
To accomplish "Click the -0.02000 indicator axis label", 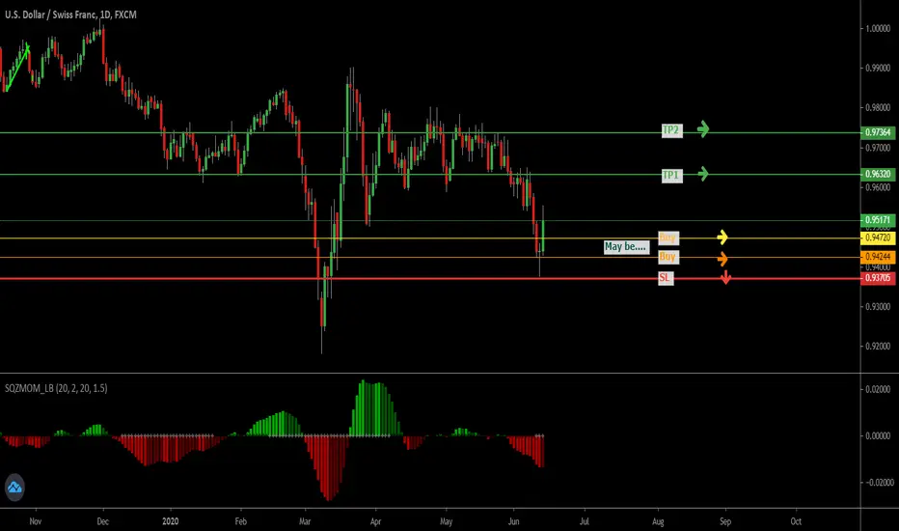I will click(878, 482).
